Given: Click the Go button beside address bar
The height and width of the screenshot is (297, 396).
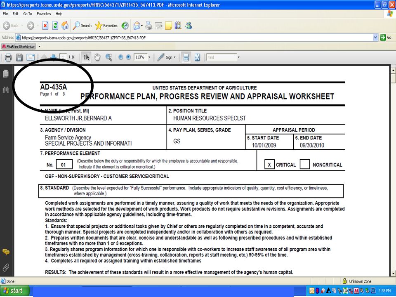Looking at the screenshot, I should [387, 38].
